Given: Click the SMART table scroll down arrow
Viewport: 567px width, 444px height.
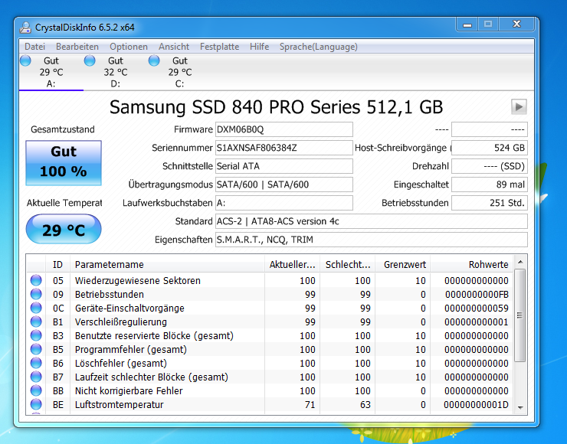Looking at the screenshot, I should 520,407.
